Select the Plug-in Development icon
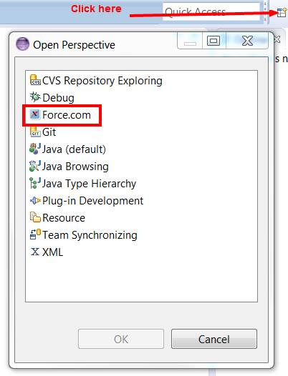 (35, 200)
